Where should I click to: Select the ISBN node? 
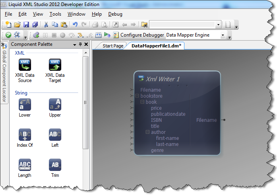156,120
